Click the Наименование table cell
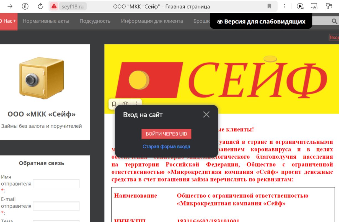339x222 pixels. [136, 196]
